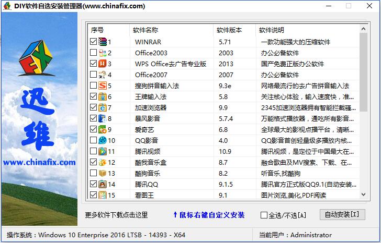Click the 酷我音乐盒 icon in row 12
The width and height of the screenshot is (381, 243).
click(x=103, y=162)
